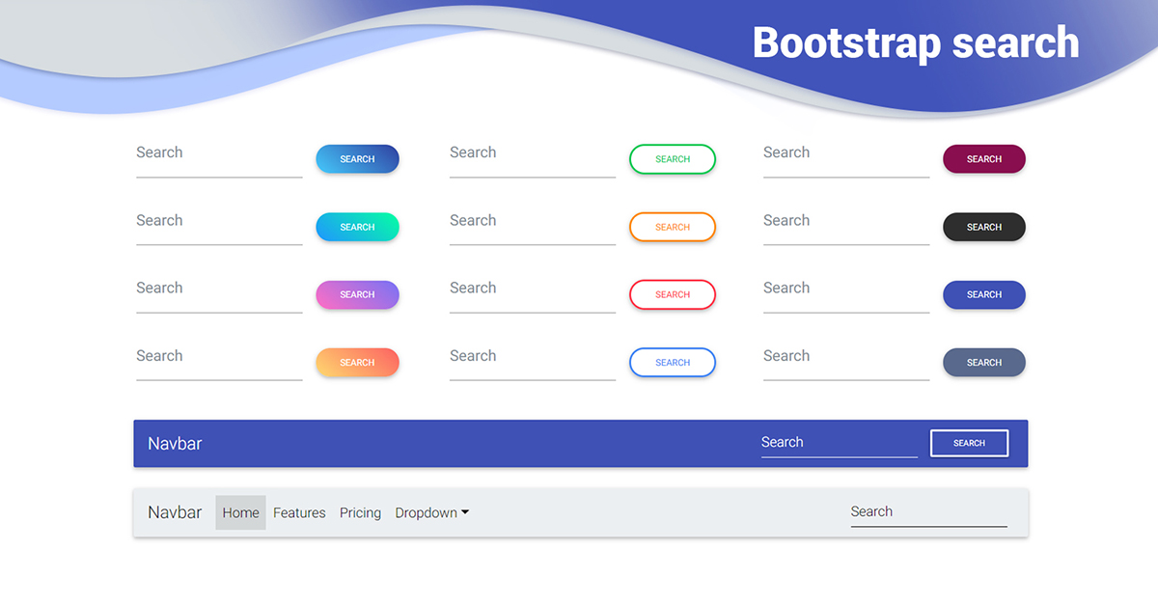Viewport: 1158px width, 606px height.
Task: Click the blue outlined SEARCH button
Action: (x=672, y=362)
